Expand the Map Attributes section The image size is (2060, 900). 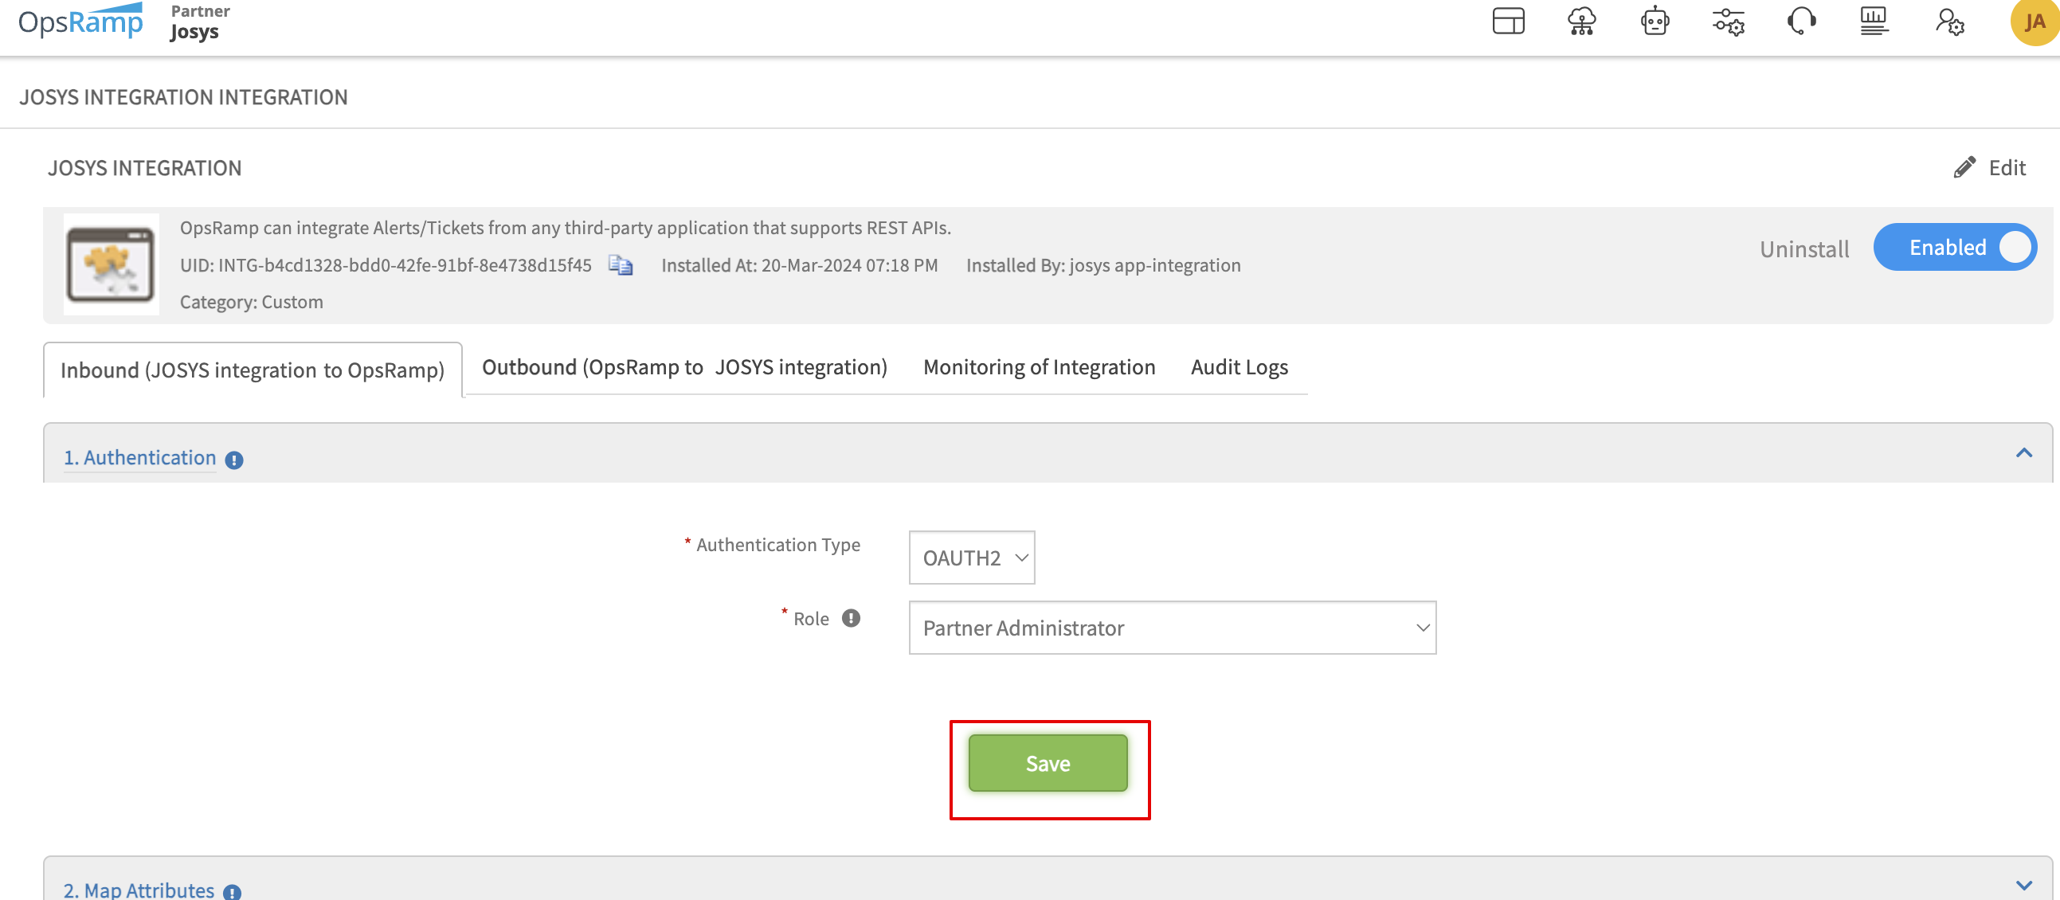click(2023, 886)
